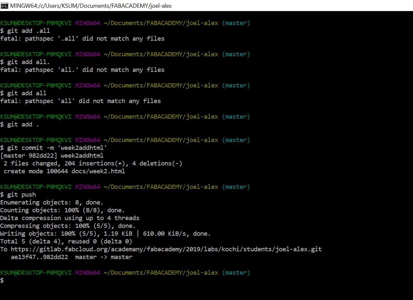The height and width of the screenshot is (300, 413).
Task: Click error "pathspec 'all' did not match"
Action: 81,101
